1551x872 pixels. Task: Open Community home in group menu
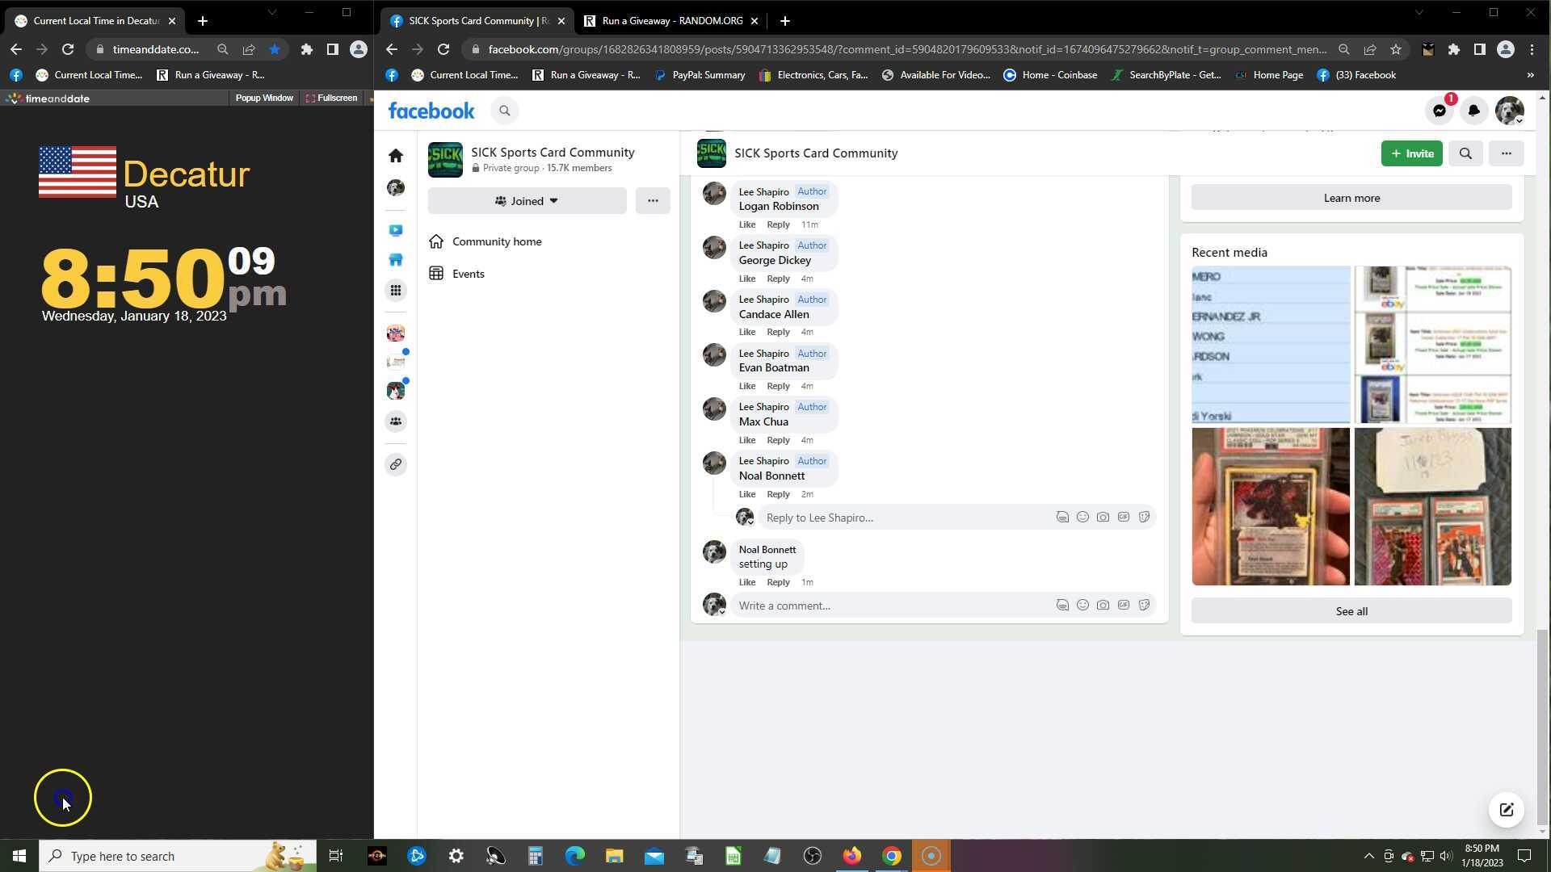[x=496, y=241]
